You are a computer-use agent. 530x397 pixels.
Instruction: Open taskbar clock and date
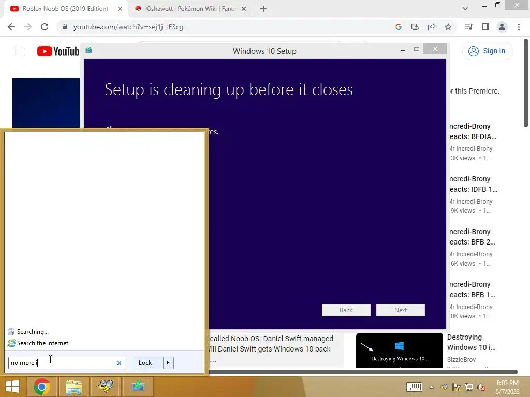tap(507, 387)
